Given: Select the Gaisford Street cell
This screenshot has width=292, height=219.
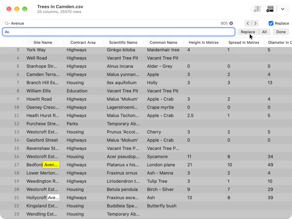Looking at the screenshot, I should tap(43, 140).
